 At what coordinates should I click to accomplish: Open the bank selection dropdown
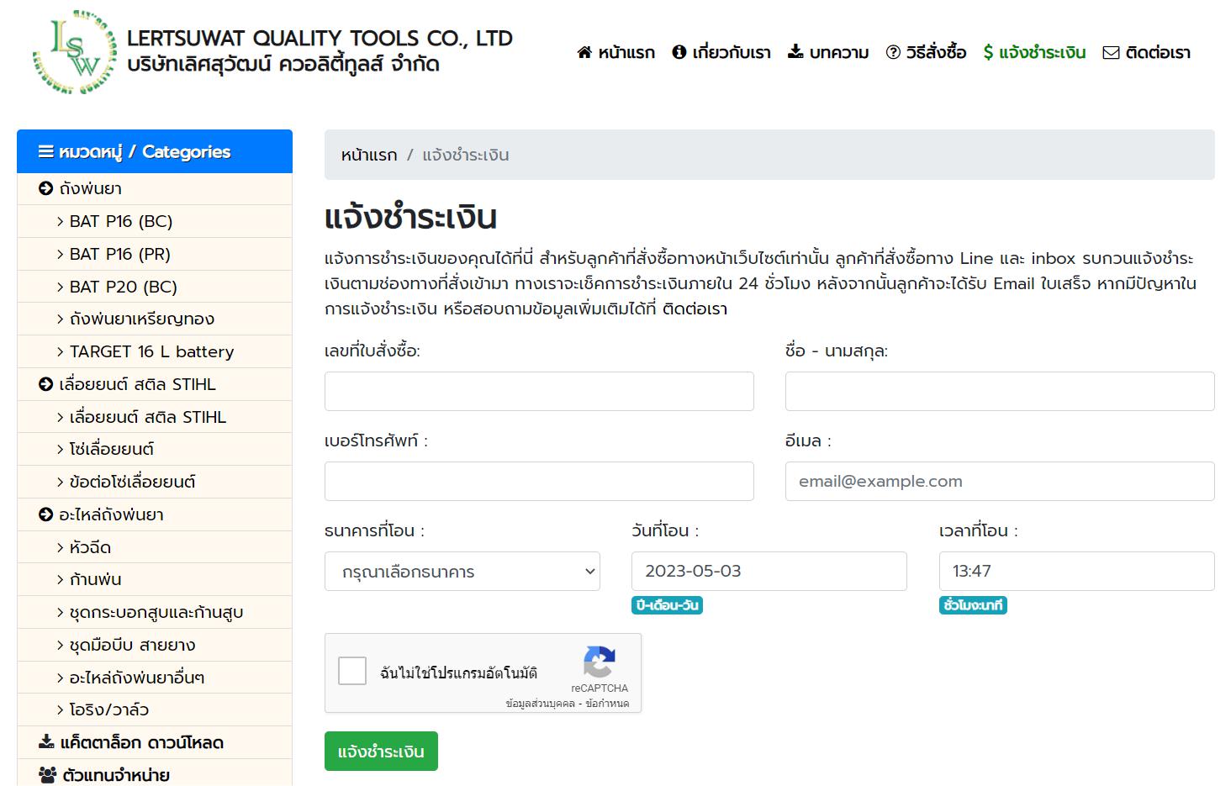tap(462, 572)
